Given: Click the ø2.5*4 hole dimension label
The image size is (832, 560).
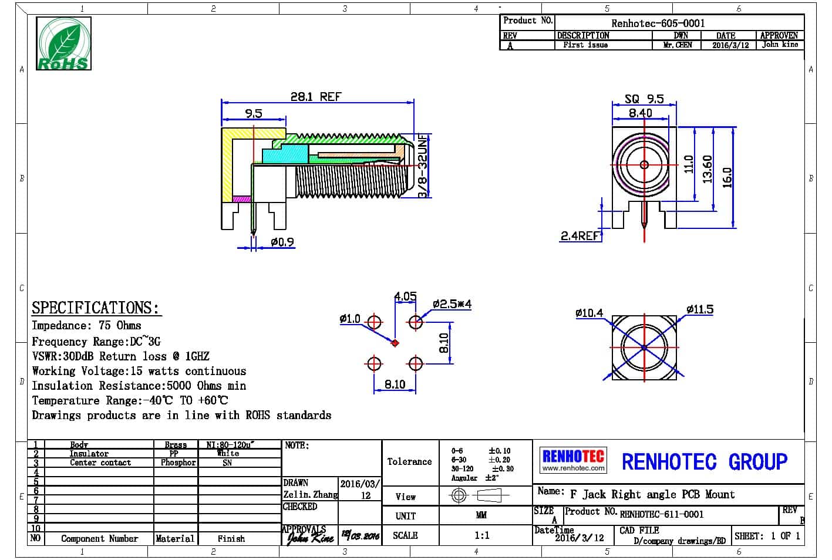Looking at the screenshot, I should 452,304.
